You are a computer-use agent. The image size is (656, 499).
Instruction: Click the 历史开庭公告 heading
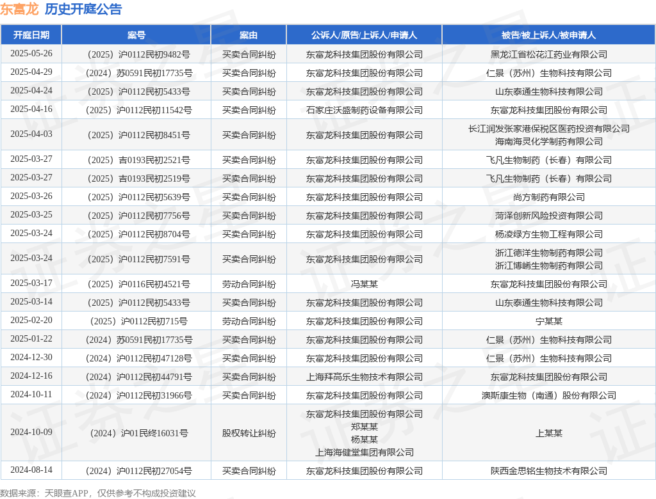[x=83, y=9]
